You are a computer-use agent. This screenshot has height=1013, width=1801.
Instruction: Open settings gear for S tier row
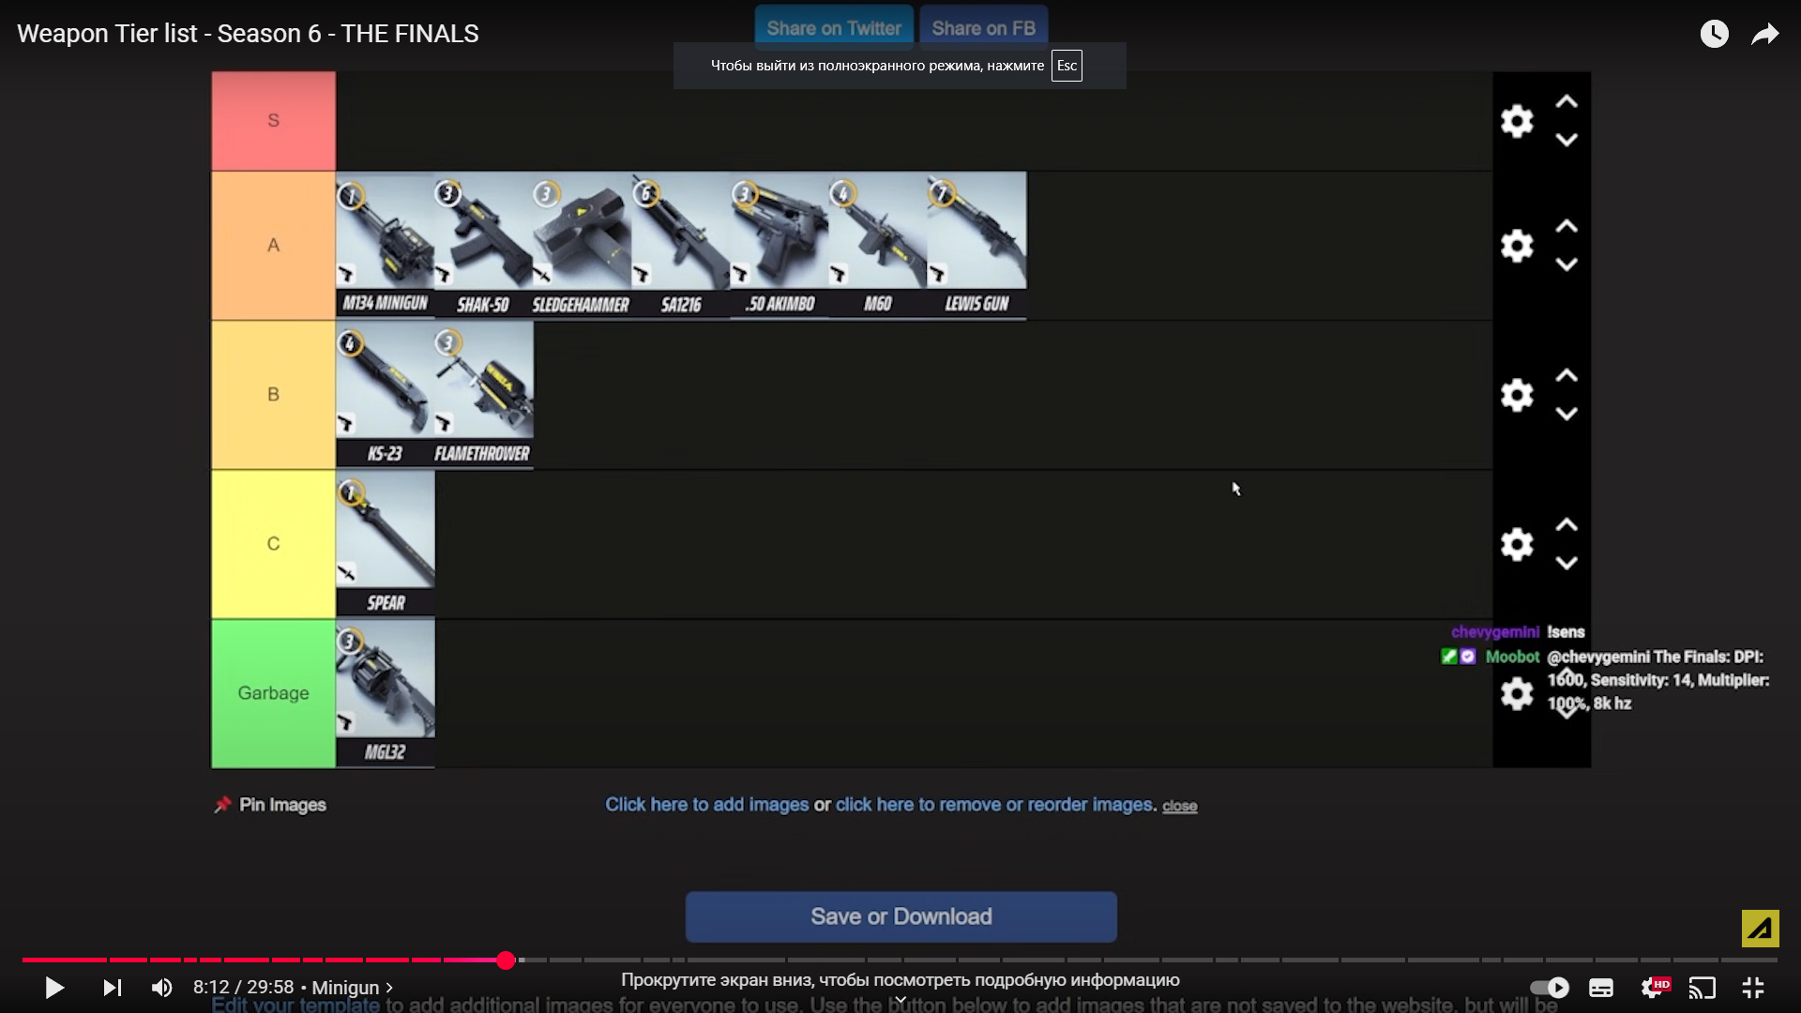[1517, 121]
